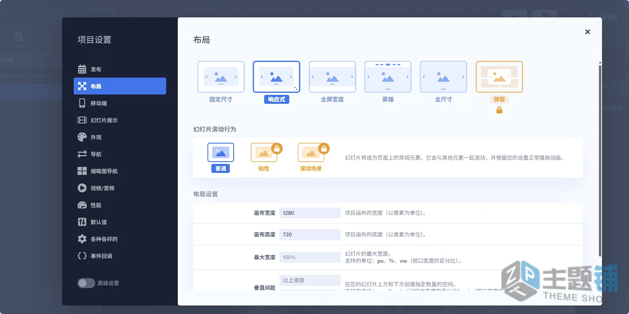This screenshot has width=629, height=314.
Task: Choose the 全尺寸 layout thumbnail
Action: (443, 77)
